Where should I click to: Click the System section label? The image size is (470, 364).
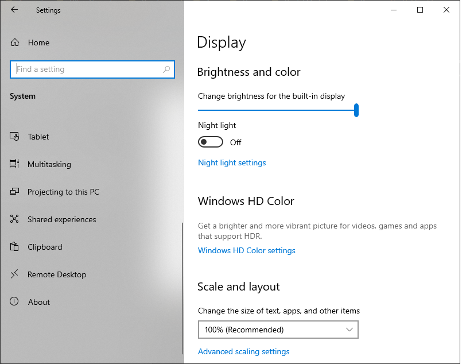[x=22, y=96]
